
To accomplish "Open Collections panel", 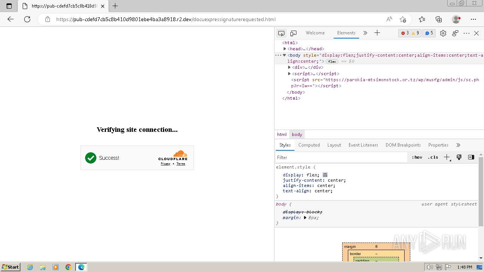I will click(439, 19).
